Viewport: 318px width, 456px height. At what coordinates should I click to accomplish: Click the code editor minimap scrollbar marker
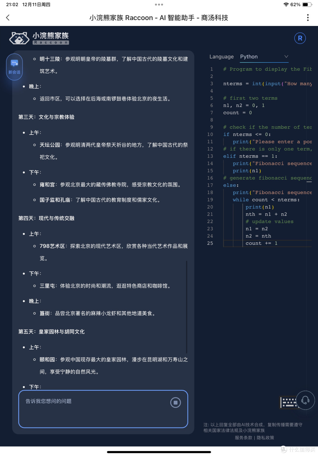(309, 182)
